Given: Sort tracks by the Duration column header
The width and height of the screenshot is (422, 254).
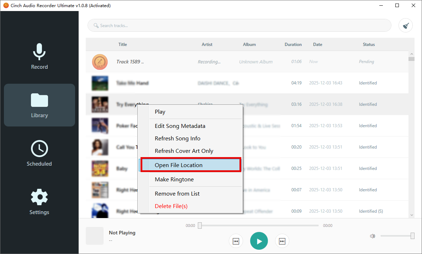Looking at the screenshot, I should pyautogui.click(x=293, y=44).
